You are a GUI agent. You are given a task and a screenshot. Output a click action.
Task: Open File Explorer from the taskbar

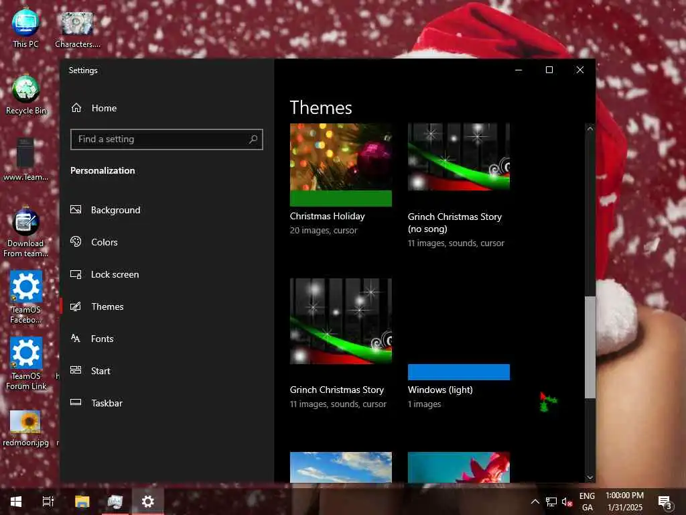pos(82,502)
